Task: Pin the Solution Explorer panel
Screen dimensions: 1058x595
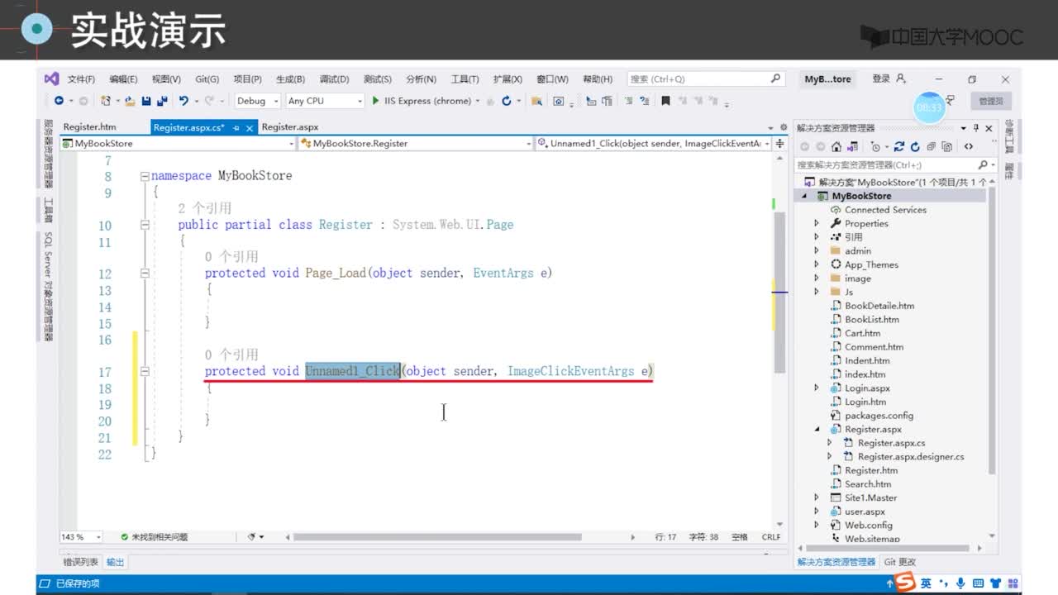Action: point(976,128)
